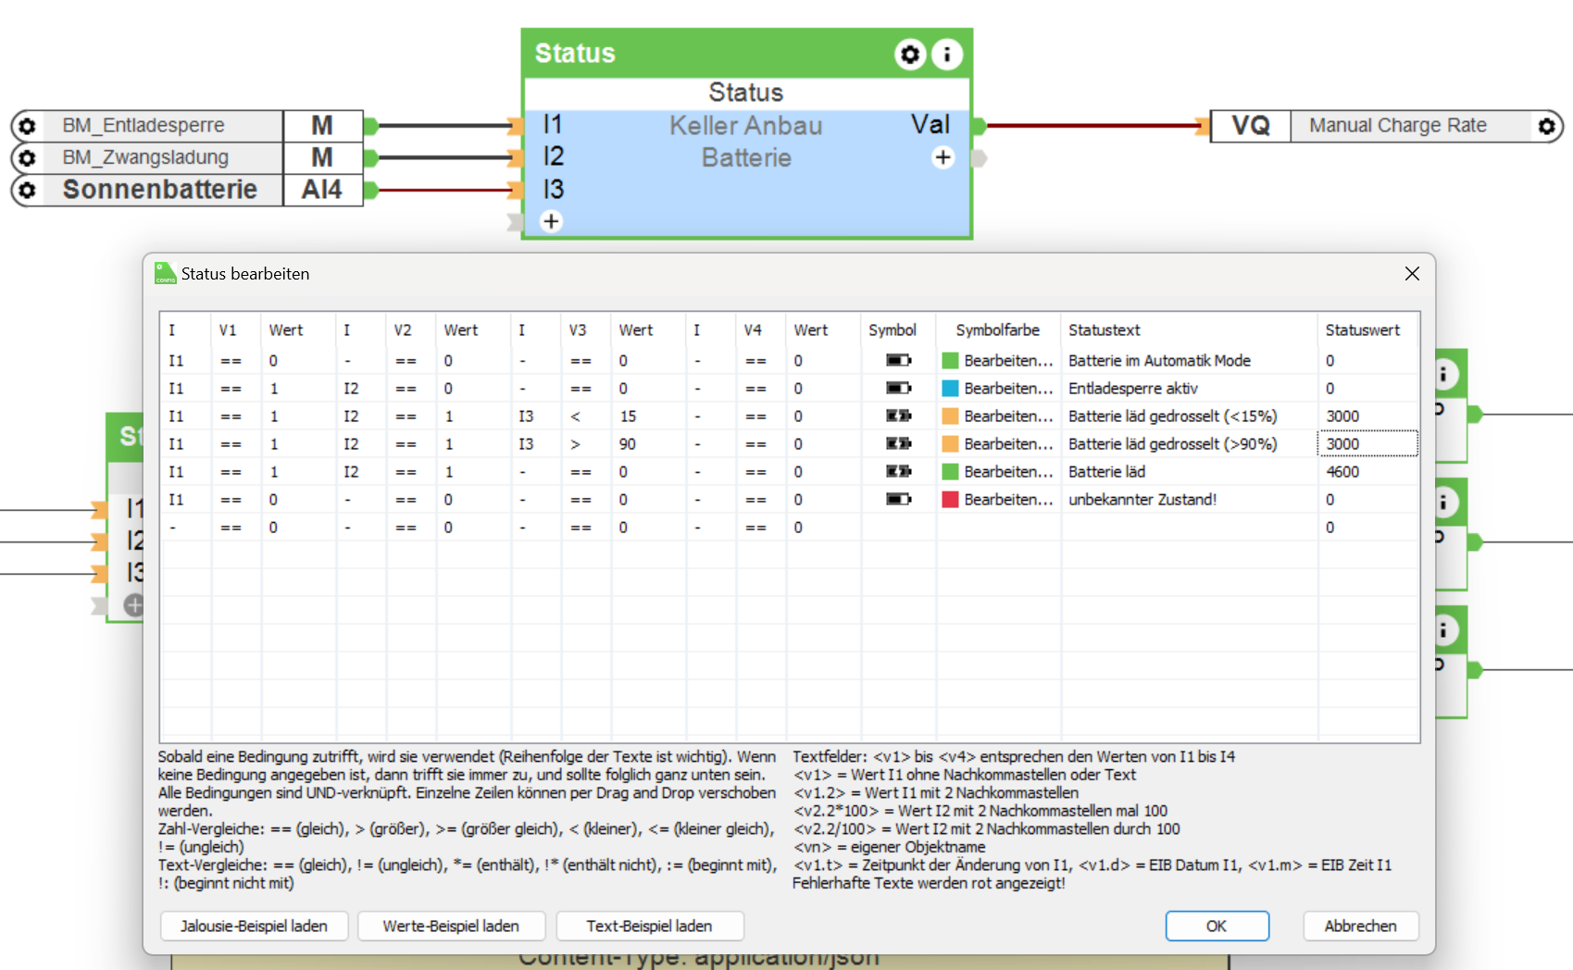1573x970 pixels.
Task: Click Statustext 'Batterie im Automatik Mode'
Action: (x=1159, y=361)
